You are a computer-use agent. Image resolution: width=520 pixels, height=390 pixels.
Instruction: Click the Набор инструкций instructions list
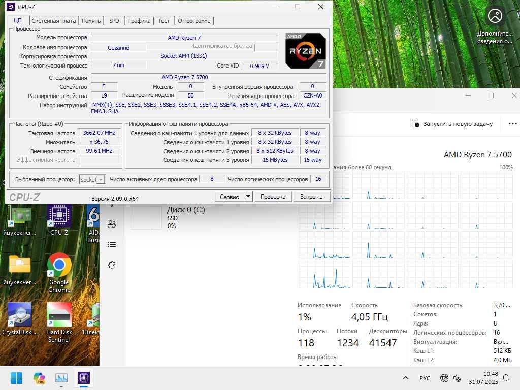point(208,108)
